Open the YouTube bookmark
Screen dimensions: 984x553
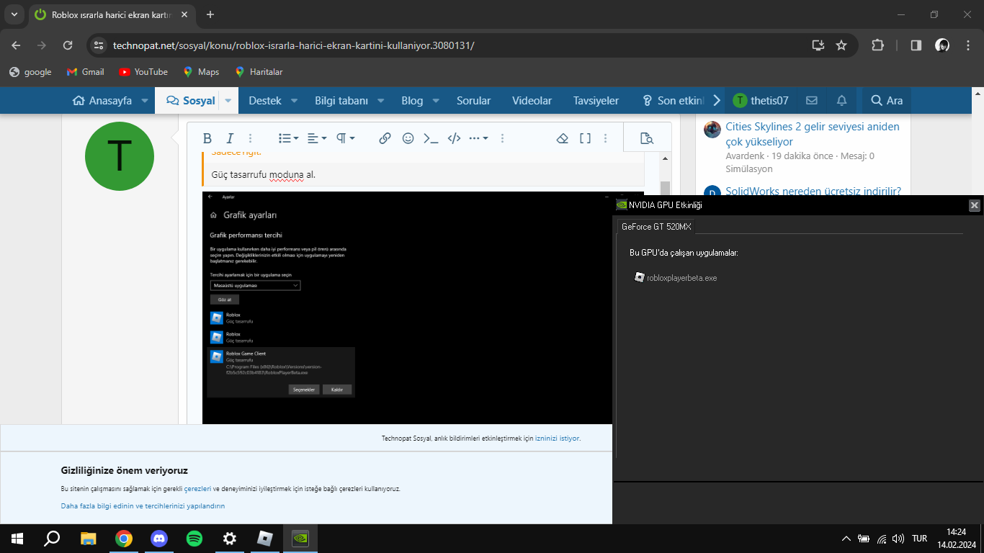coord(143,72)
